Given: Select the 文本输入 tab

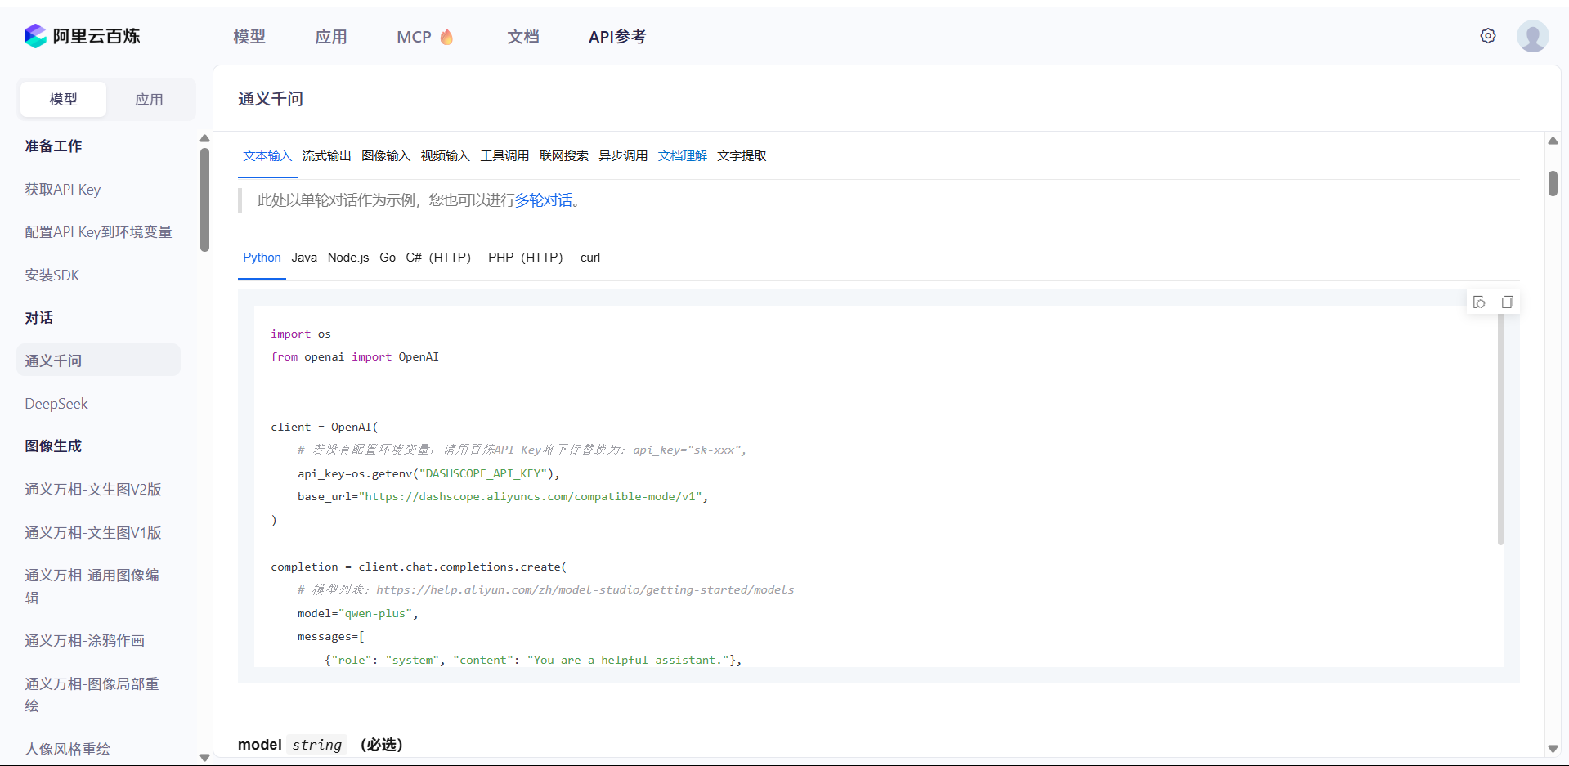Looking at the screenshot, I should coord(267,155).
